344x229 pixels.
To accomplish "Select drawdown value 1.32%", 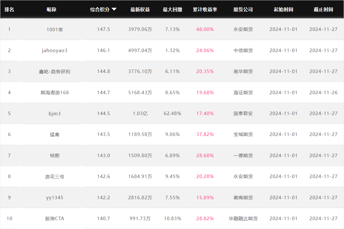I will coord(173,50).
